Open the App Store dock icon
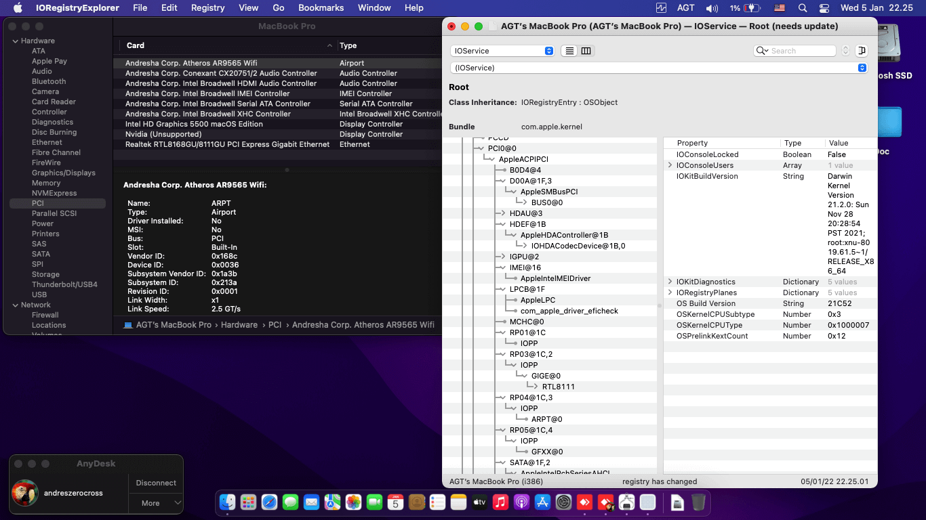The width and height of the screenshot is (926, 520). [542, 502]
